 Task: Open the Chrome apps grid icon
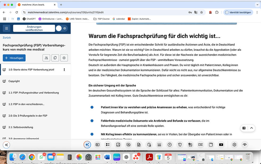pos(5,19)
